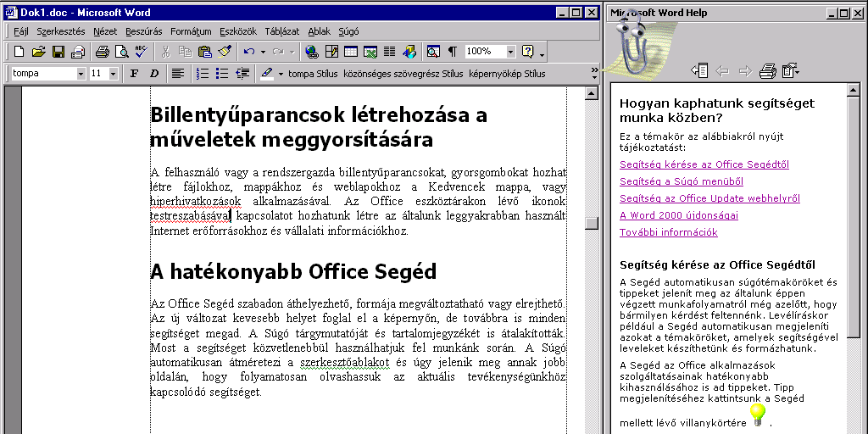This screenshot has width=868, height=434.
Task: Open the Súgó menu
Action: [348, 31]
